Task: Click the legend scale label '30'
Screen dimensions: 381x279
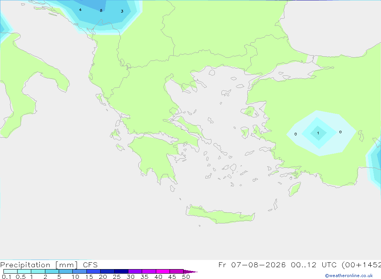Action: pos(131,277)
